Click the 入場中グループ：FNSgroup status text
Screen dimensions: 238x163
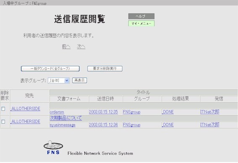(25, 3)
